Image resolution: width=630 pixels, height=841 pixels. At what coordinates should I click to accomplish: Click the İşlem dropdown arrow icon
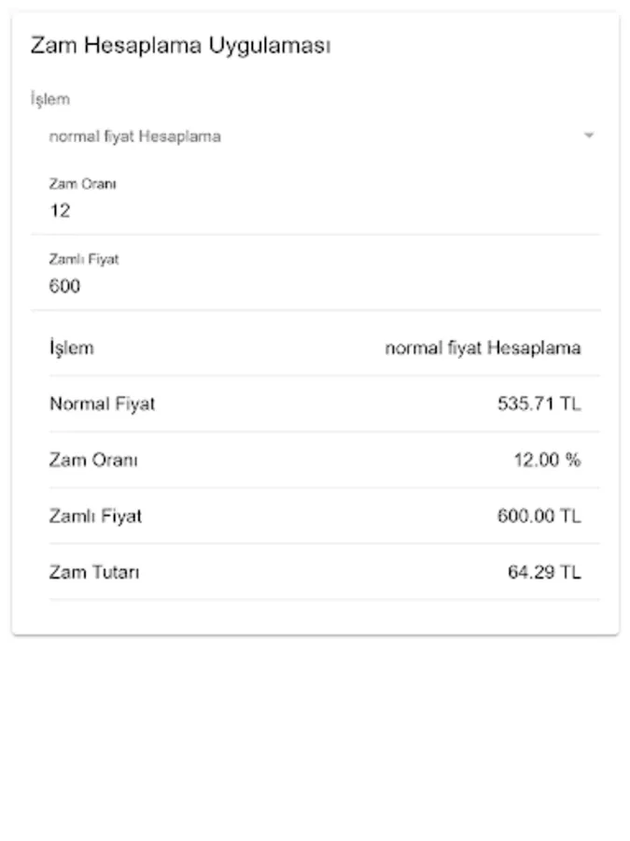coord(589,136)
